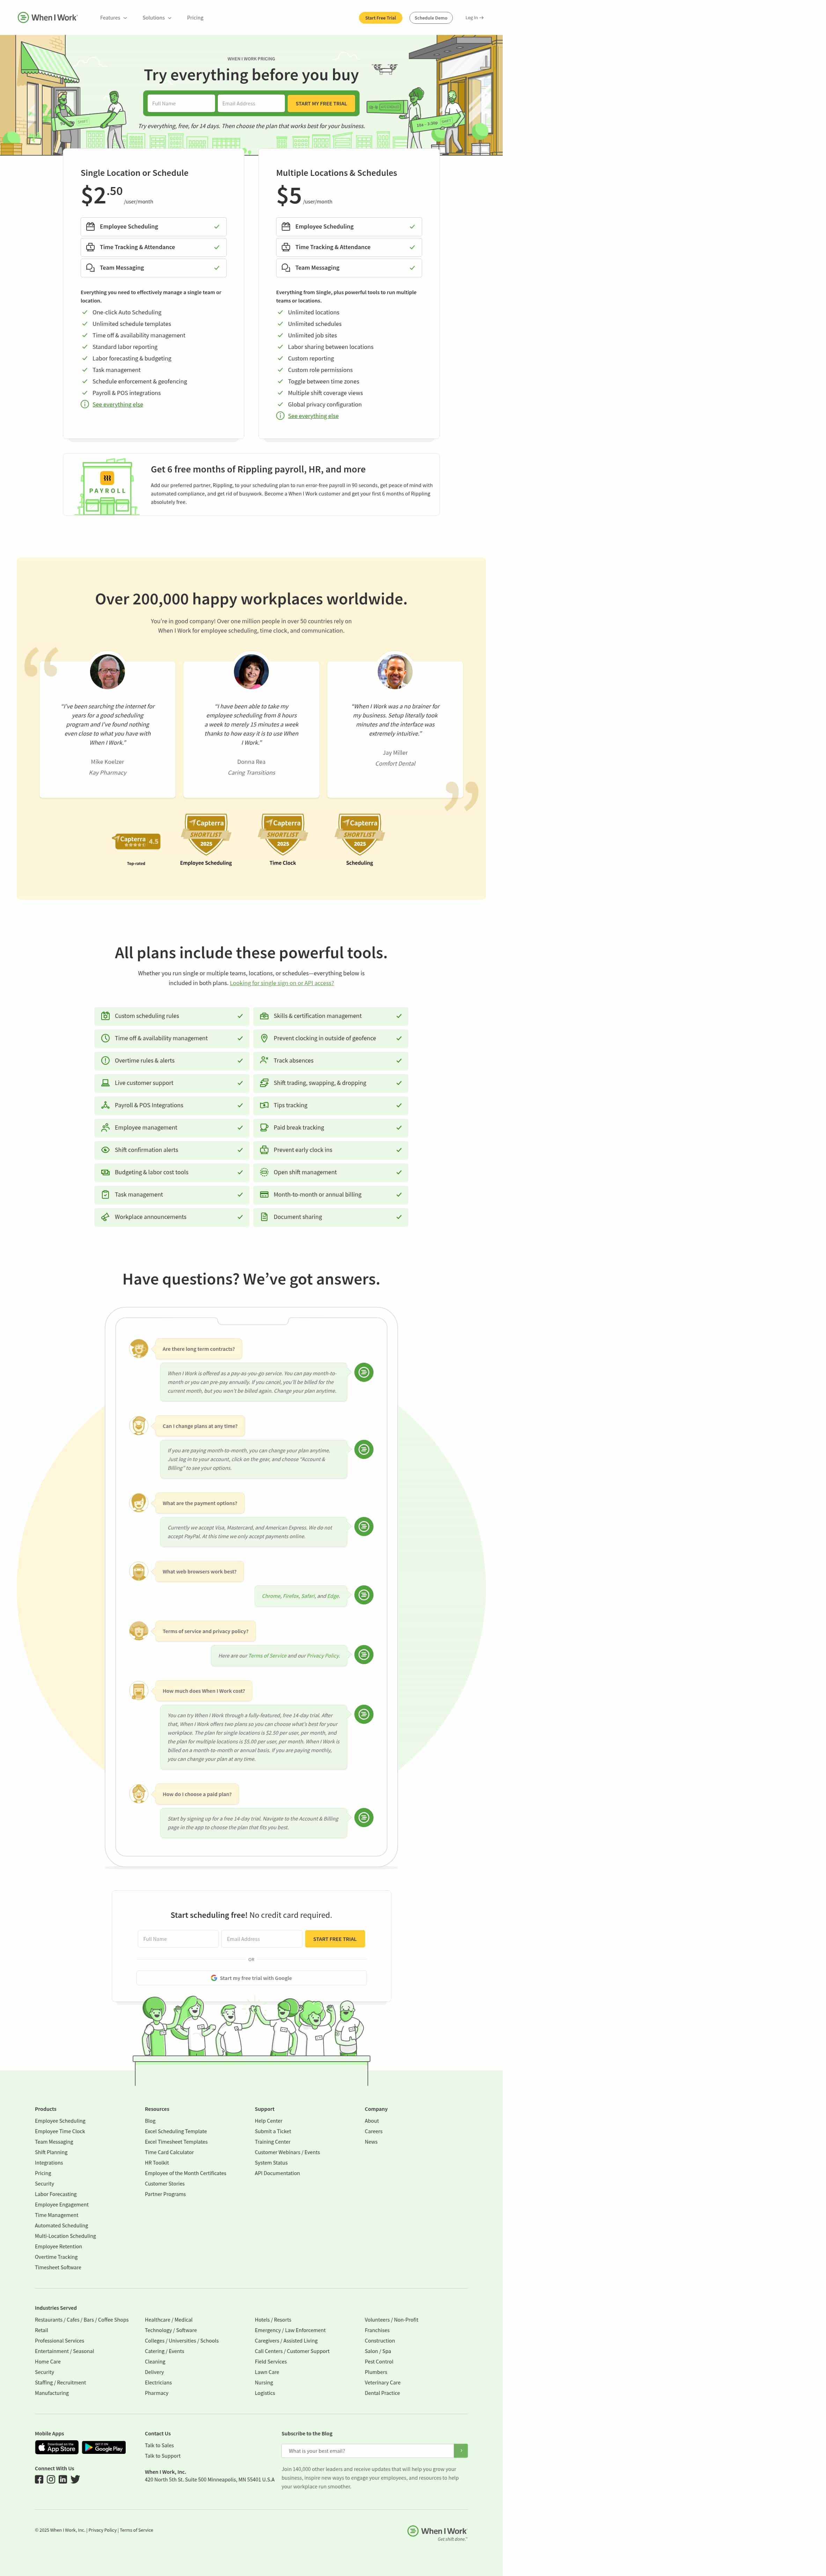Screen dimensions: 826x2576
Task: Expand the Features dropdown menu
Action: click(x=113, y=18)
